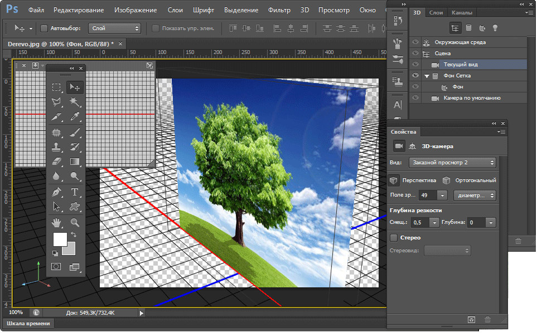The width and height of the screenshot is (537, 333).
Task: Pick the Clone Stamp tool
Action: coord(56,147)
